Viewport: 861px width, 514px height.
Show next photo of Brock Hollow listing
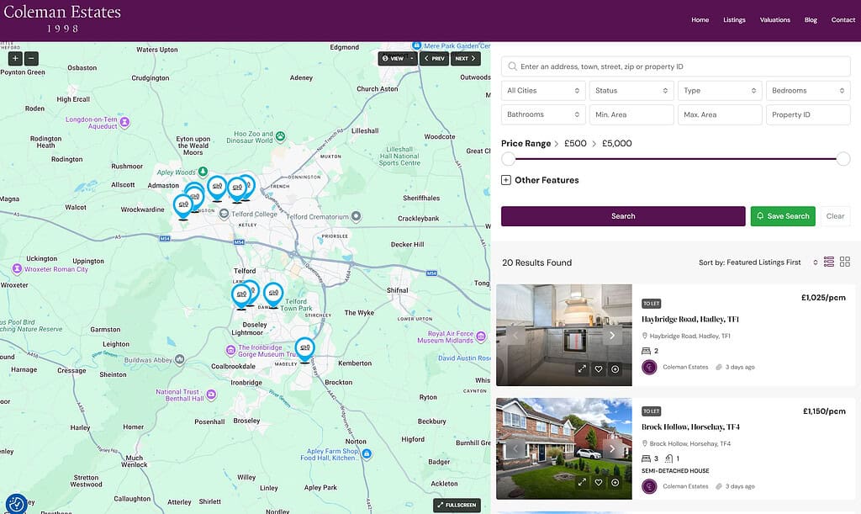[612, 448]
